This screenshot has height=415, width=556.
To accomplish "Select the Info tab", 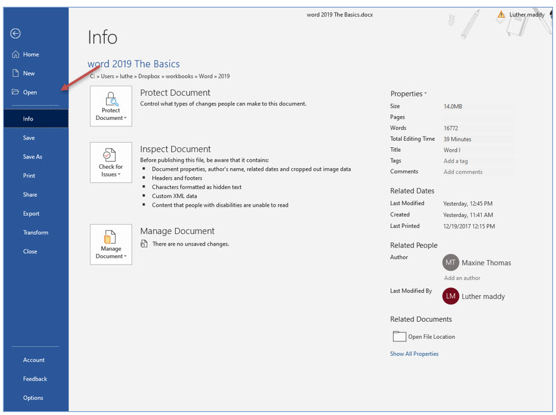I will click(36, 119).
